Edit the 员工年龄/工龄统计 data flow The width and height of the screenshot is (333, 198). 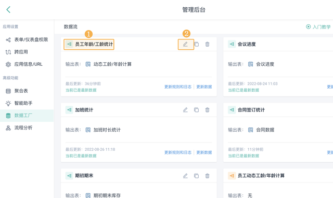point(185,44)
